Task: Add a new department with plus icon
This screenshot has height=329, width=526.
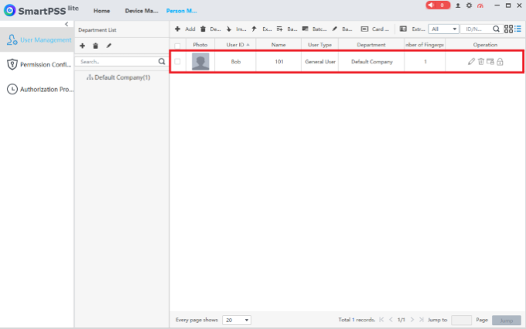Action: [82, 46]
